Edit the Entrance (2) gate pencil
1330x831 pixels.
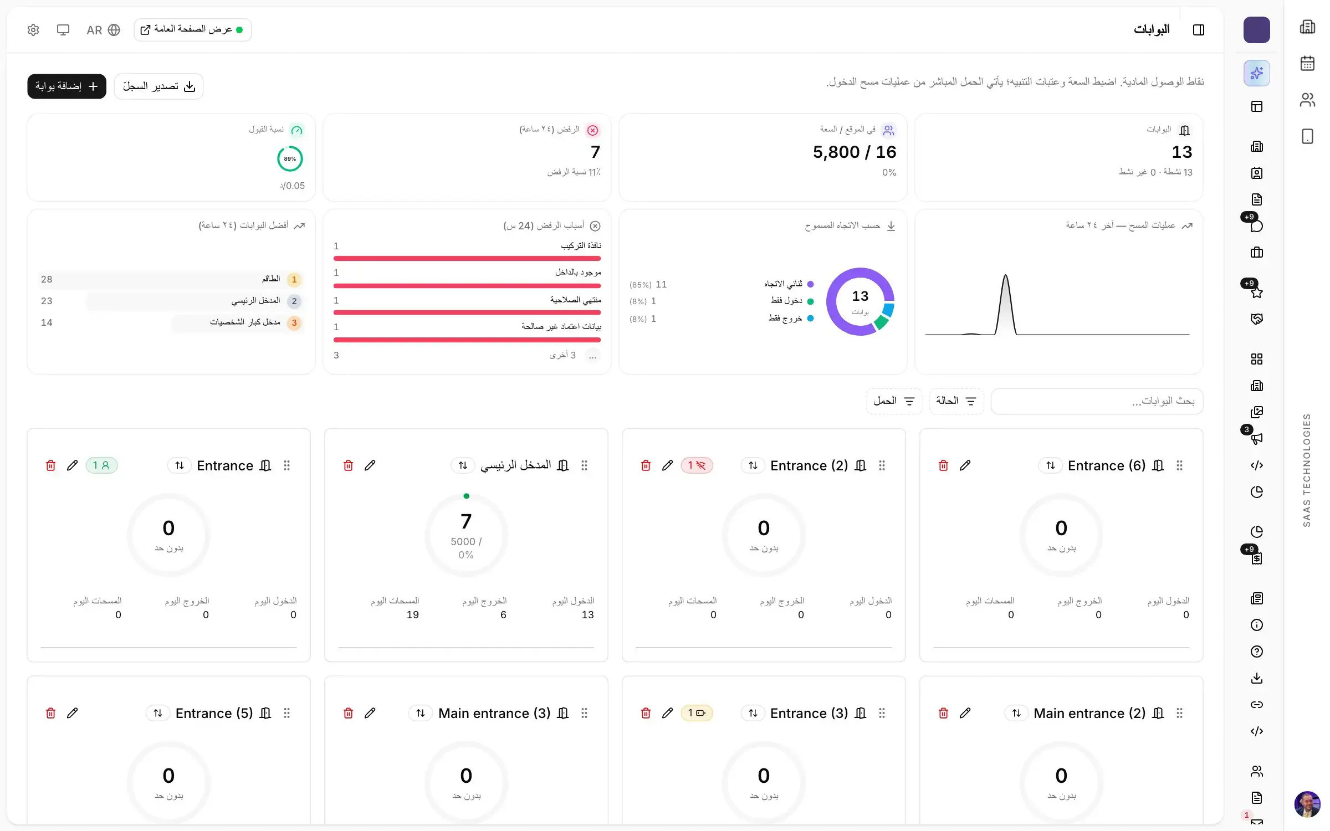(667, 465)
